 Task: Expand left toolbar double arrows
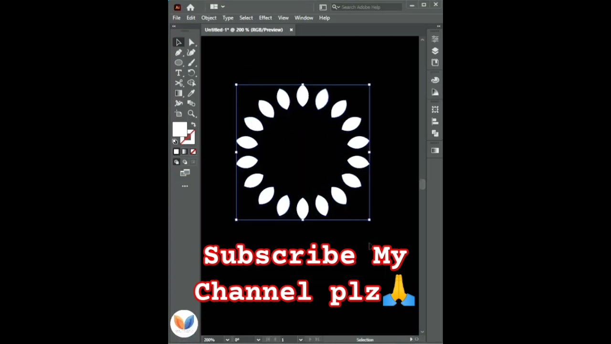point(174,26)
